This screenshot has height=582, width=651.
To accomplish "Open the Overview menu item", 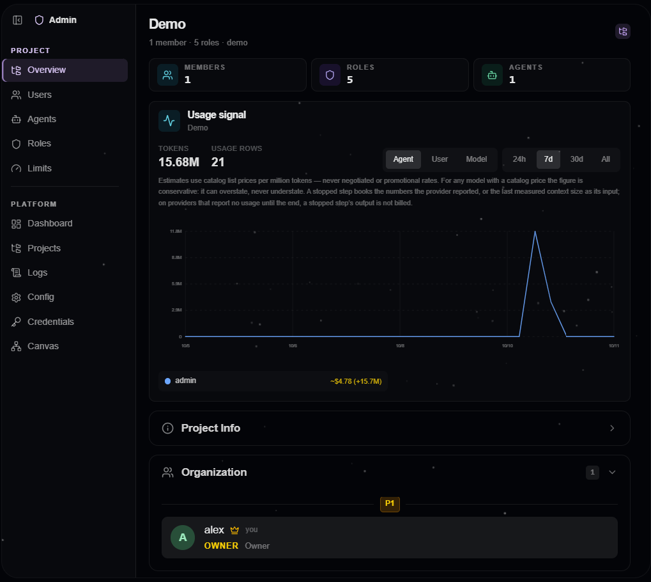I will [x=65, y=70].
